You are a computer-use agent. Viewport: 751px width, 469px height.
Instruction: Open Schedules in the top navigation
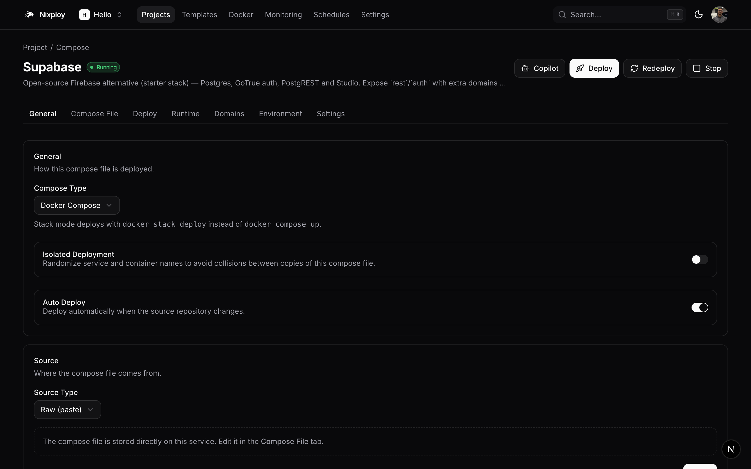click(331, 15)
